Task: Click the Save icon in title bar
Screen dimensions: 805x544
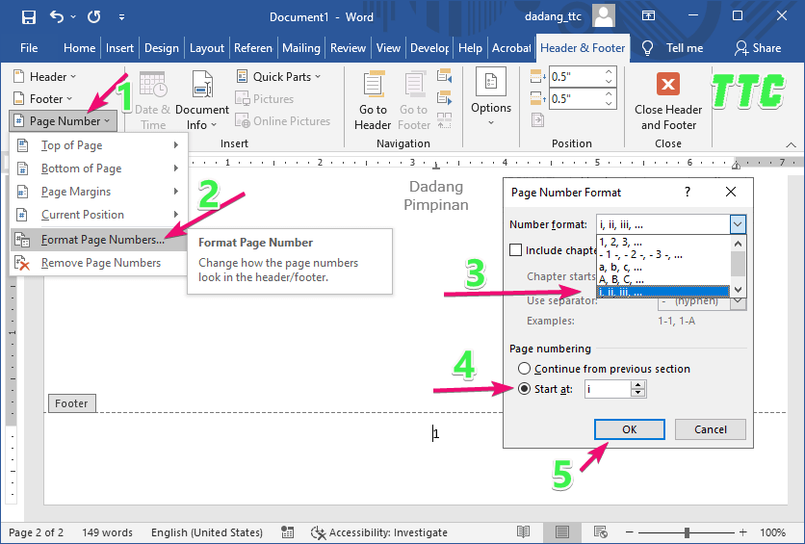Action: tap(29, 17)
